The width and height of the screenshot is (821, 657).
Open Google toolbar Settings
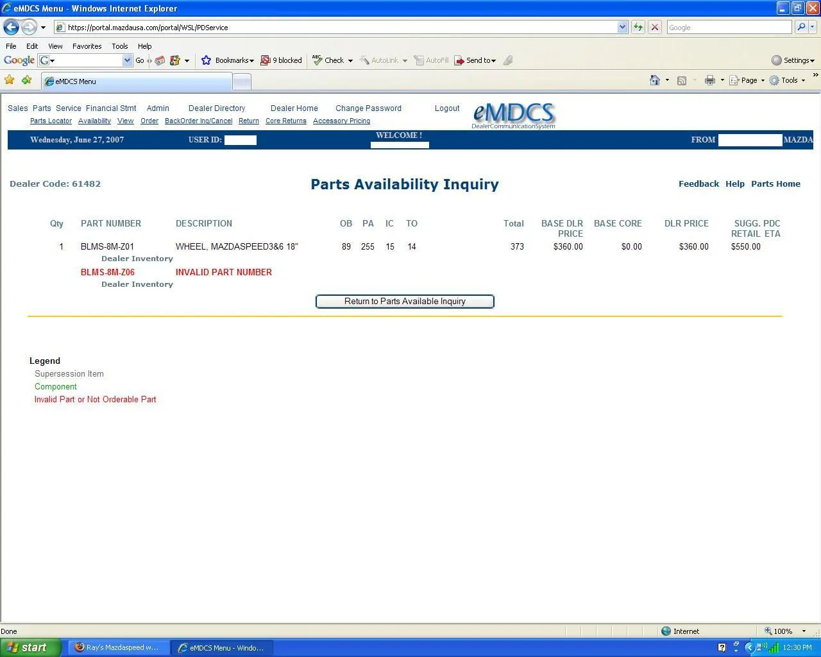click(793, 60)
